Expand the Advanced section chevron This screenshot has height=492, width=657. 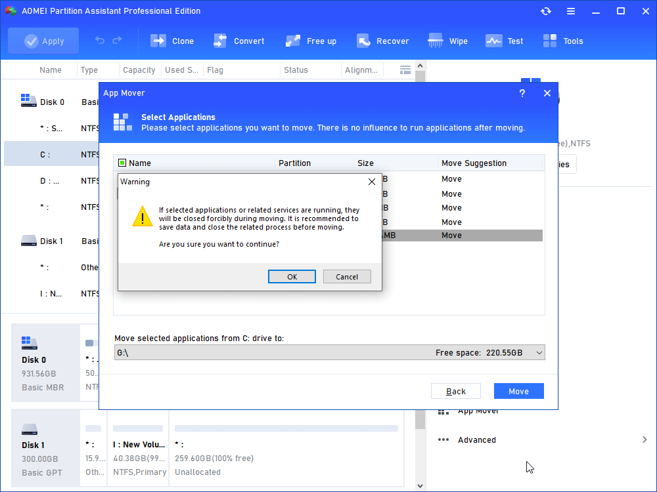click(x=645, y=440)
